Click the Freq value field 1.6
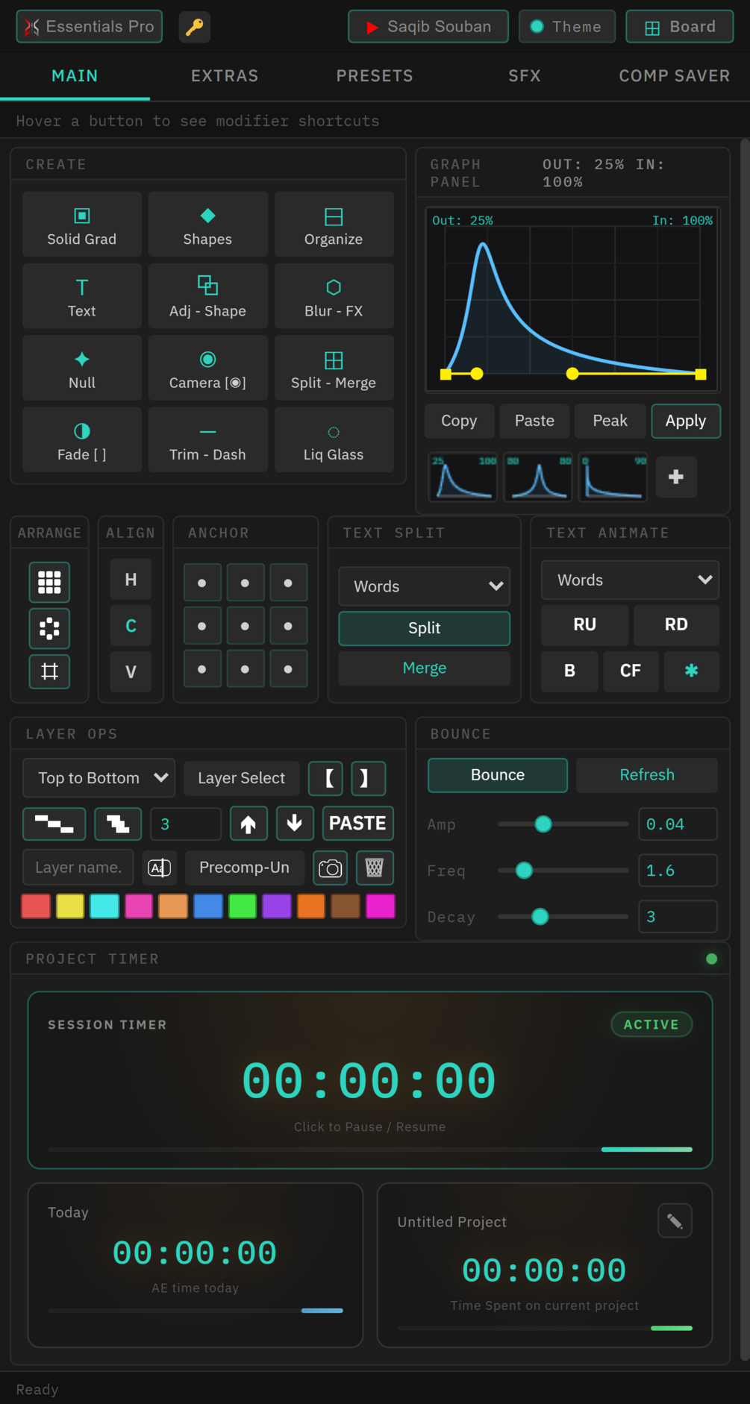The height and width of the screenshot is (1404, 750). pyautogui.click(x=678, y=871)
